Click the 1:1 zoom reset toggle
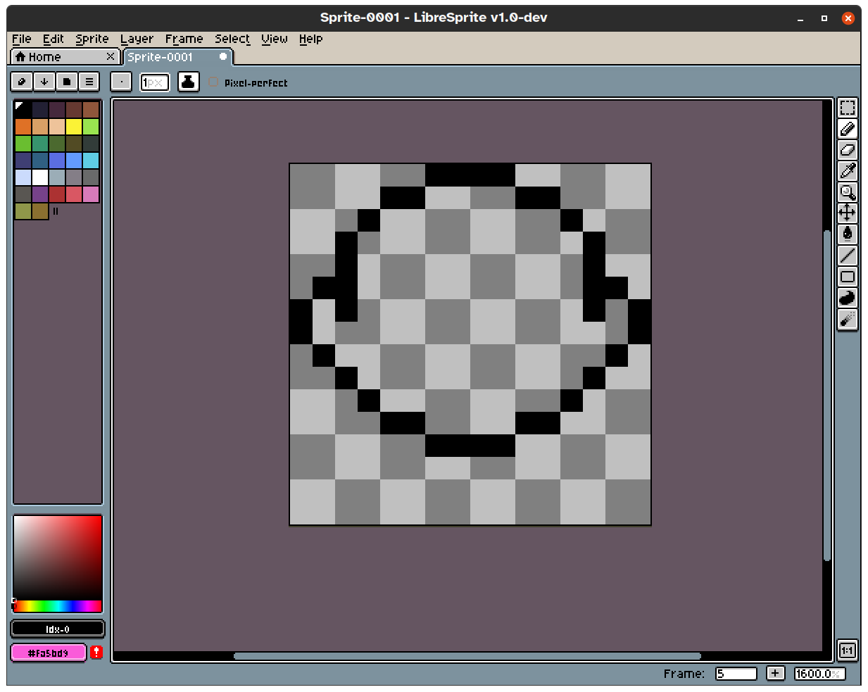The width and height of the screenshot is (868, 692). pos(848,651)
